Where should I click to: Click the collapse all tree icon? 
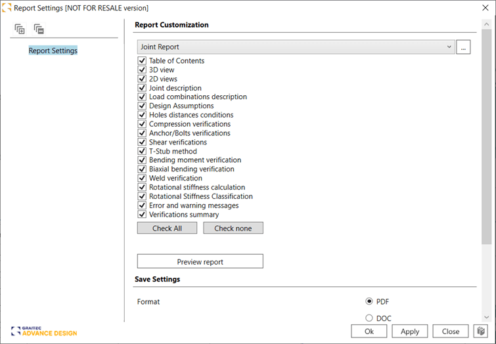[39, 29]
